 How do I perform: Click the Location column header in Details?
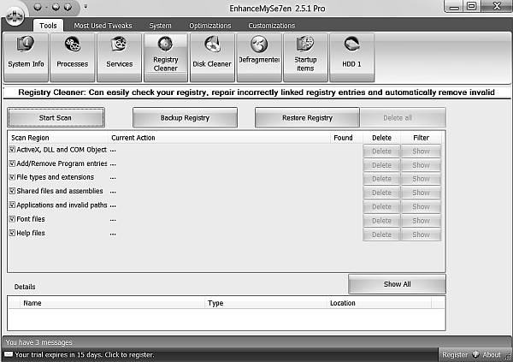click(x=379, y=303)
